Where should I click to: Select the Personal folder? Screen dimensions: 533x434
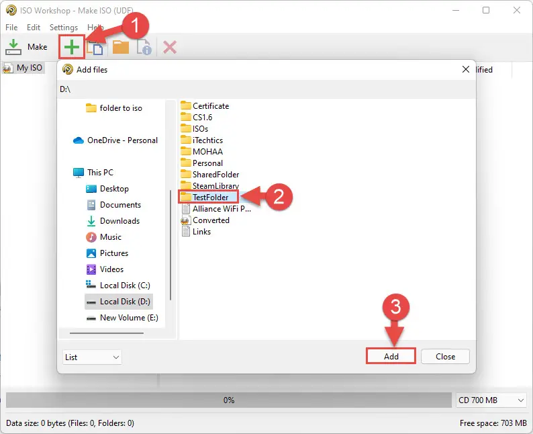coord(202,163)
